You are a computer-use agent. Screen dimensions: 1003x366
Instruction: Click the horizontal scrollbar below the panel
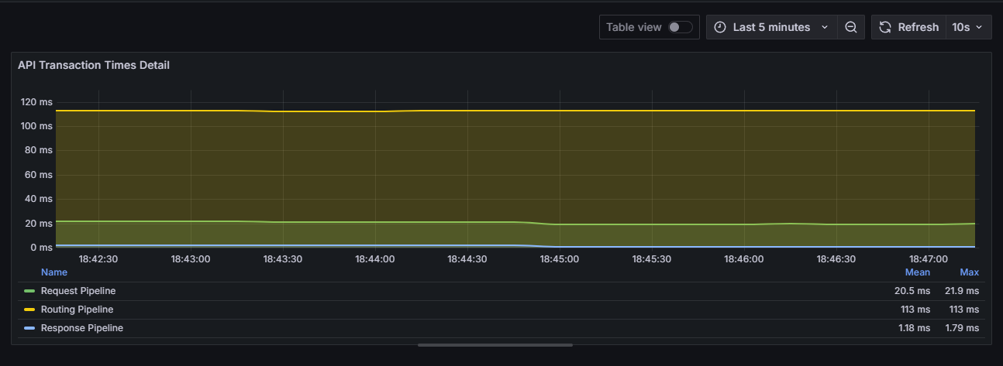pos(495,345)
